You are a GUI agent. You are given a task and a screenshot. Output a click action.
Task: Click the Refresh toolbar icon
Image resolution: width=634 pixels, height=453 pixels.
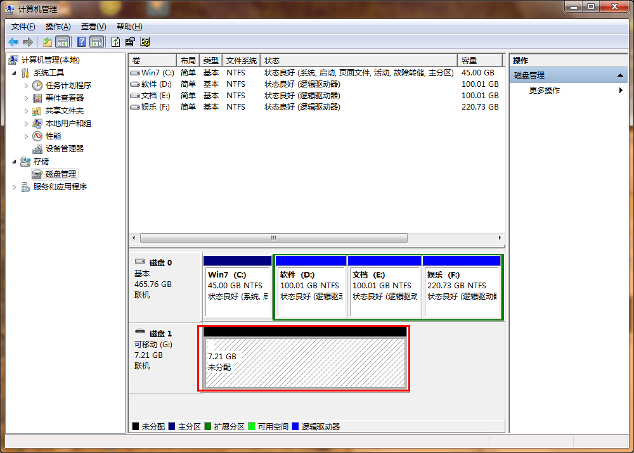[x=115, y=42]
